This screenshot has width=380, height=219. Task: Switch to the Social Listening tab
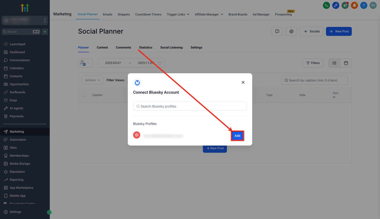tap(172, 47)
